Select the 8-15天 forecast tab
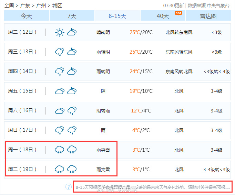Viewport: 235px width, 195px height. click(117, 16)
